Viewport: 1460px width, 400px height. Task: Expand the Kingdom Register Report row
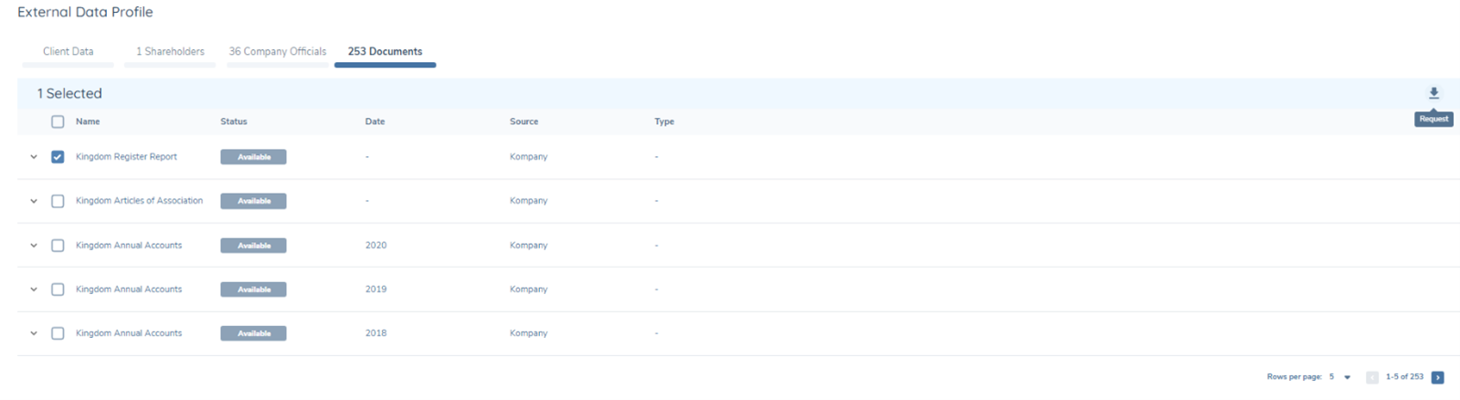point(34,157)
